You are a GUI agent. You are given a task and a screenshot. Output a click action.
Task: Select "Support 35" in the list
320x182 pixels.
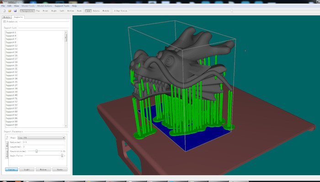11,82
